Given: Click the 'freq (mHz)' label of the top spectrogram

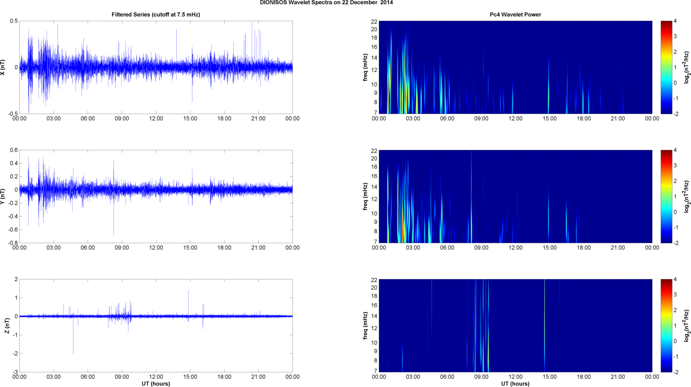Looking at the screenshot, I should [x=365, y=68].
